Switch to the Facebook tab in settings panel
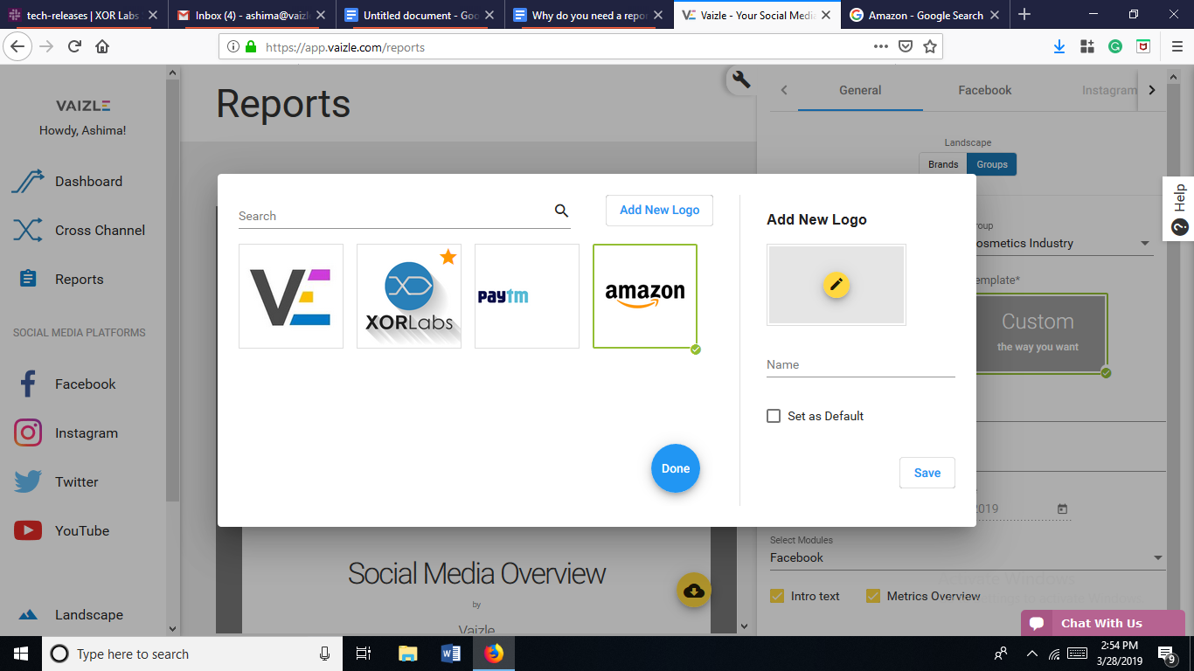The height and width of the screenshot is (671, 1194). pyautogui.click(x=985, y=90)
